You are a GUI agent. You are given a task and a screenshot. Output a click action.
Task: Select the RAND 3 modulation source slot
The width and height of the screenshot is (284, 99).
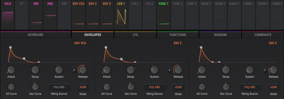[234, 15]
